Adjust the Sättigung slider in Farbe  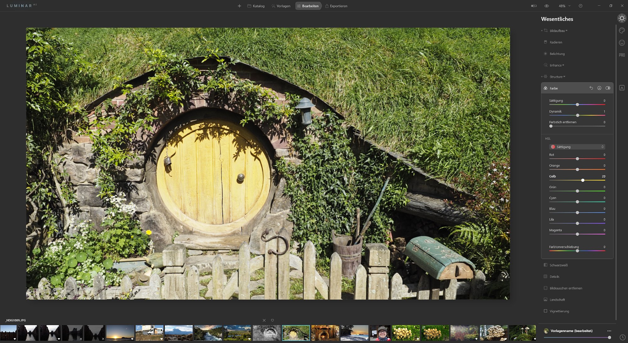tap(577, 104)
